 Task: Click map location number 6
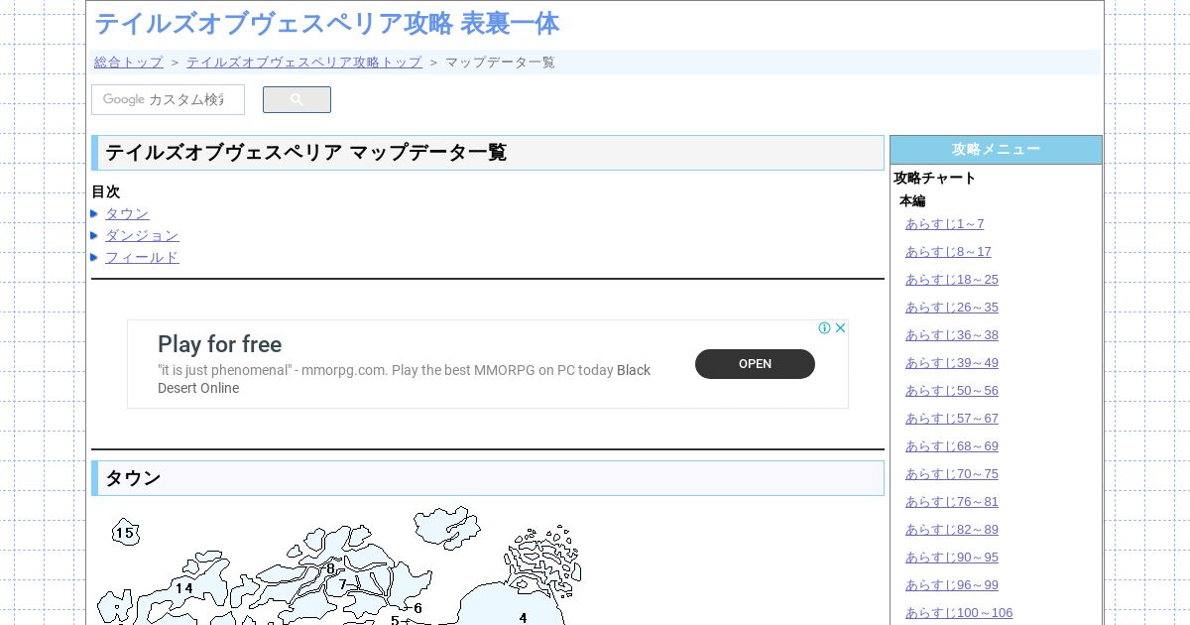(417, 608)
